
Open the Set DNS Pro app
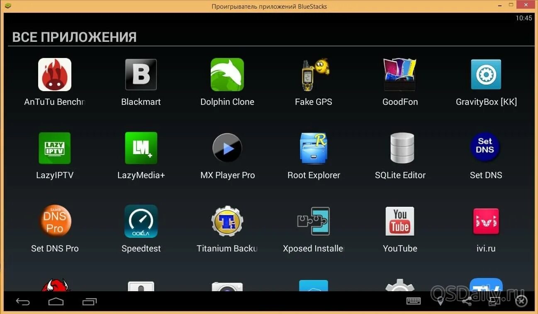pyautogui.click(x=55, y=221)
